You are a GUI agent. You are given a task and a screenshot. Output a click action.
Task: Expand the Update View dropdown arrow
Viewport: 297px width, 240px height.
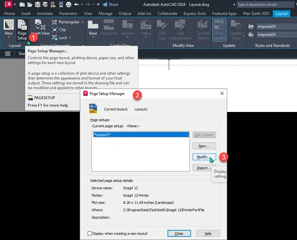[244, 36]
